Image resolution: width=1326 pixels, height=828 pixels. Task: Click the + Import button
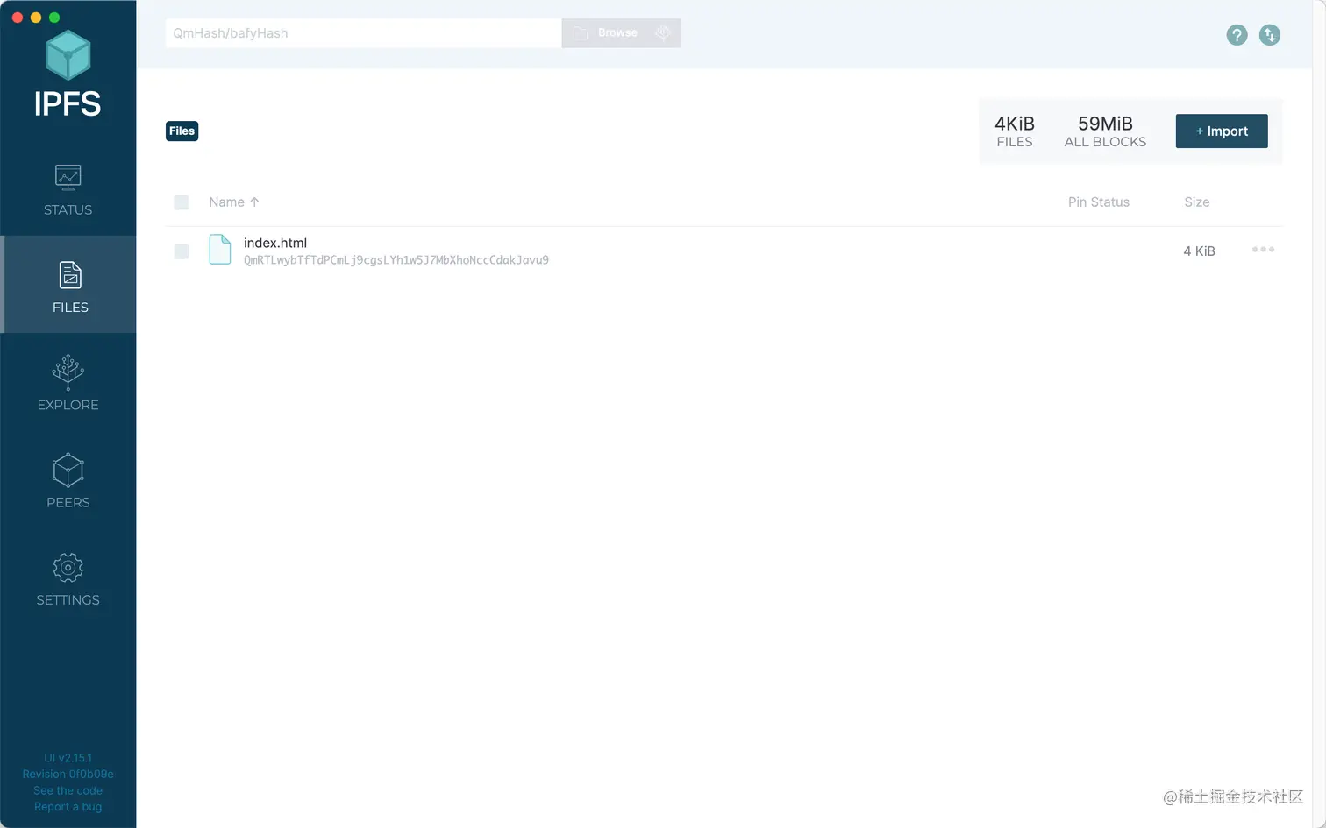coord(1221,131)
